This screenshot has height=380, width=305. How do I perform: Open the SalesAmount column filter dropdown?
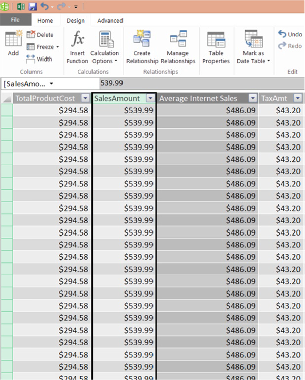[x=150, y=98]
